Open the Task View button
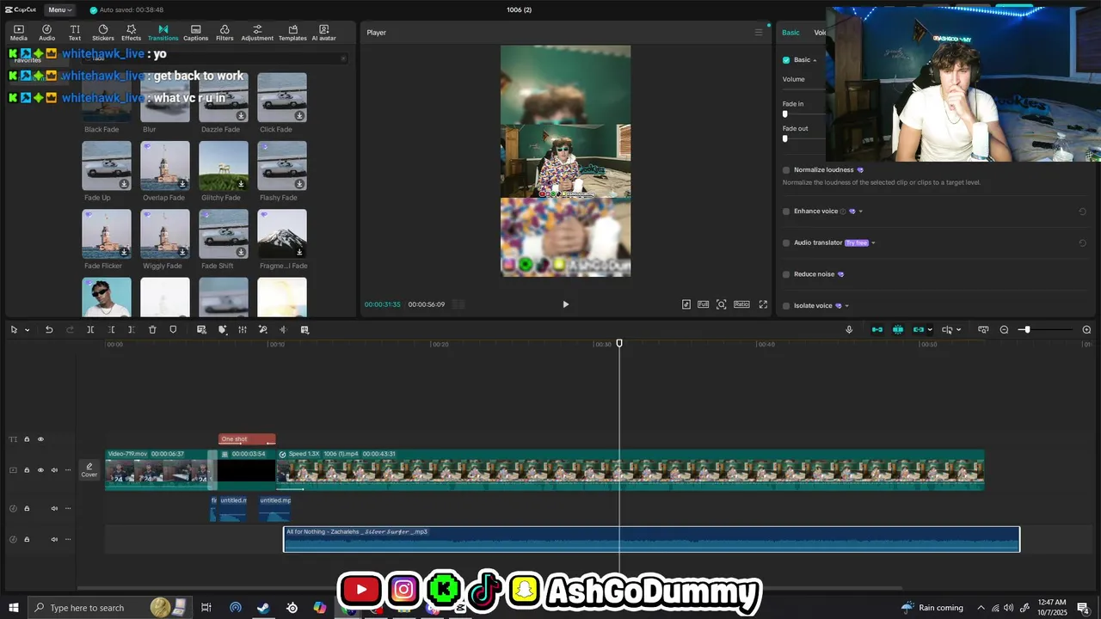This screenshot has height=619, width=1101. [206, 608]
